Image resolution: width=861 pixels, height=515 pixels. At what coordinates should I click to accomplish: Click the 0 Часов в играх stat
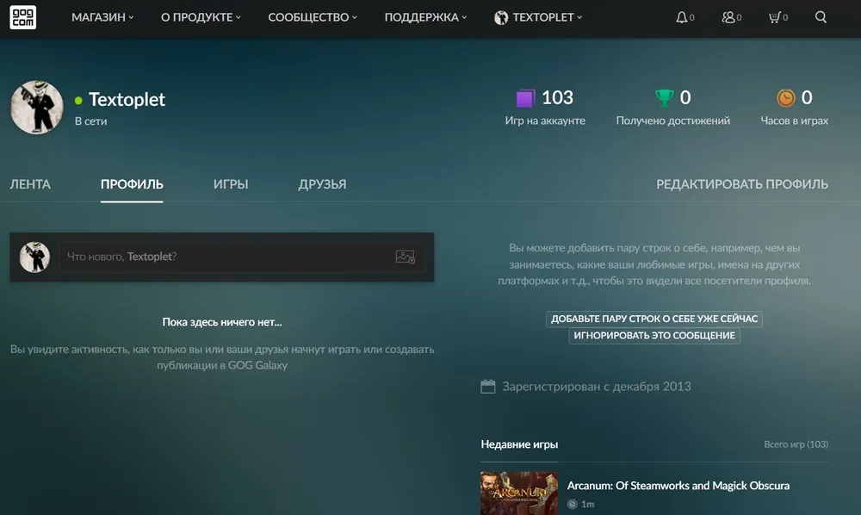(794, 108)
